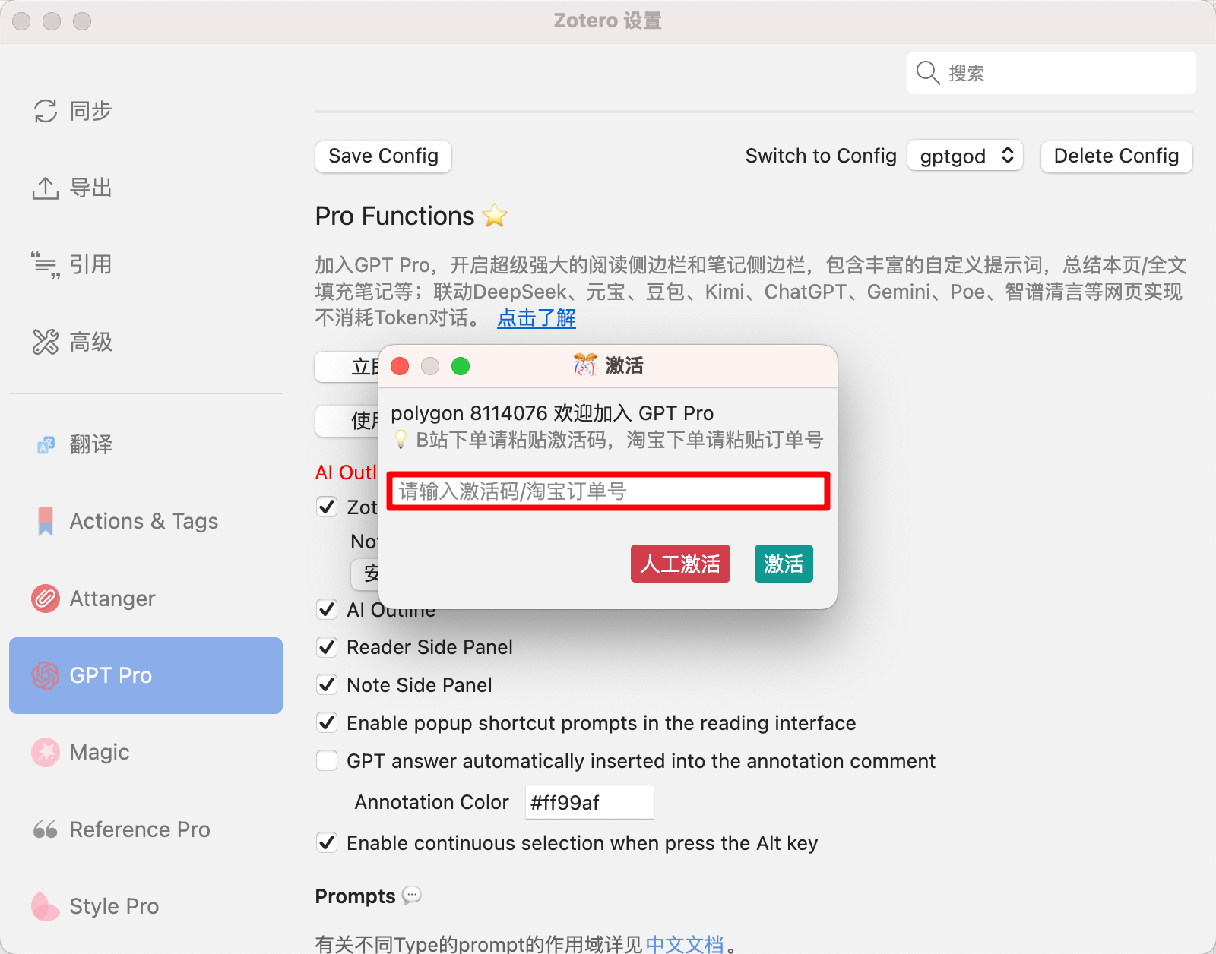
Task: Click the Annotation Color label
Action: [432, 802]
